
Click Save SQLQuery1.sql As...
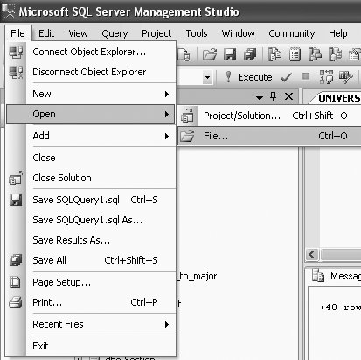point(87,220)
